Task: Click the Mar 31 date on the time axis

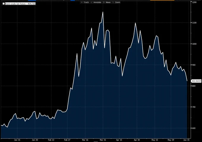Action: pyautogui.click(x=103, y=140)
